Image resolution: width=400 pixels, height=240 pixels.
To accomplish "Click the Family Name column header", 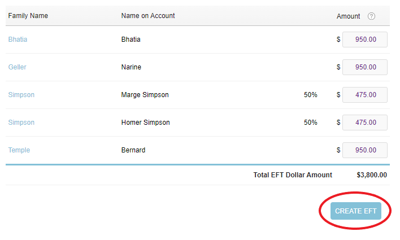I will pos(28,16).
